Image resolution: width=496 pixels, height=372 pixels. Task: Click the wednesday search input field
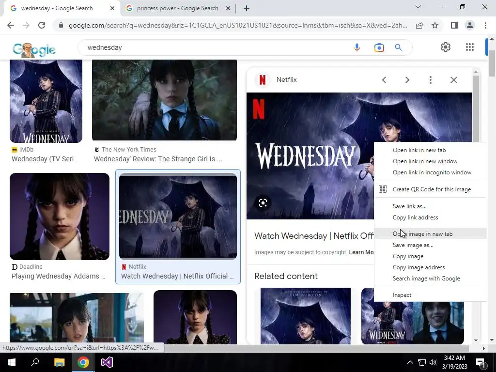click(215, 47)
